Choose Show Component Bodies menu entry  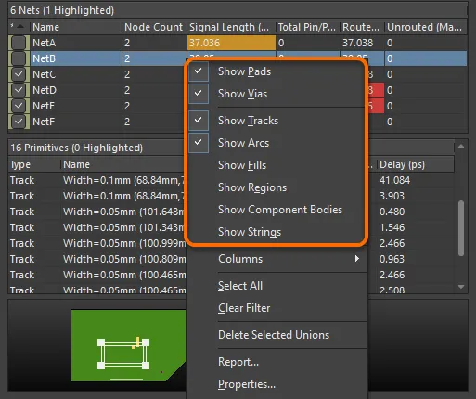coord(280,210)
